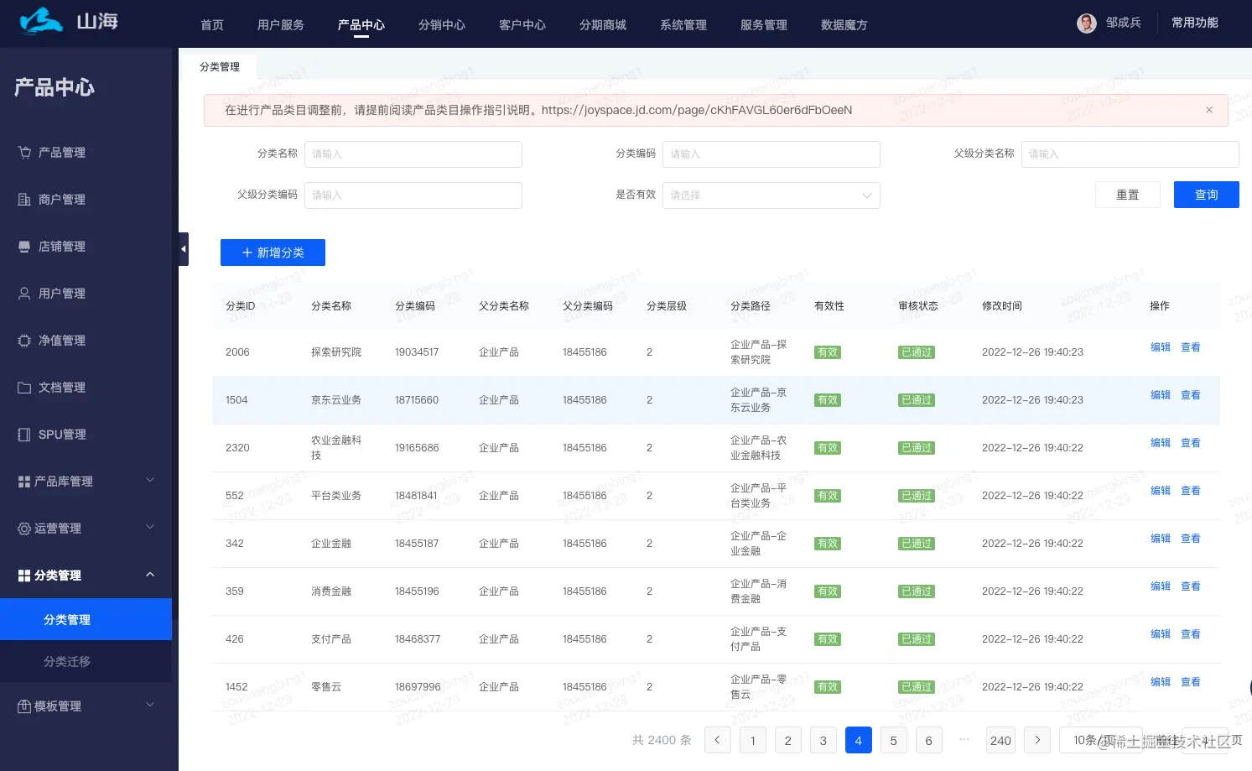Focus the 分类名称 input field
The height and width of the screenshot is (771, 1252).
(413, 154)
